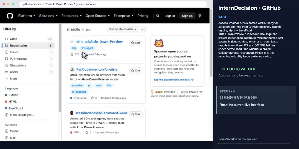299x149 pixels.
Task: Click the pi topic tag
Action: click(89, 86)
